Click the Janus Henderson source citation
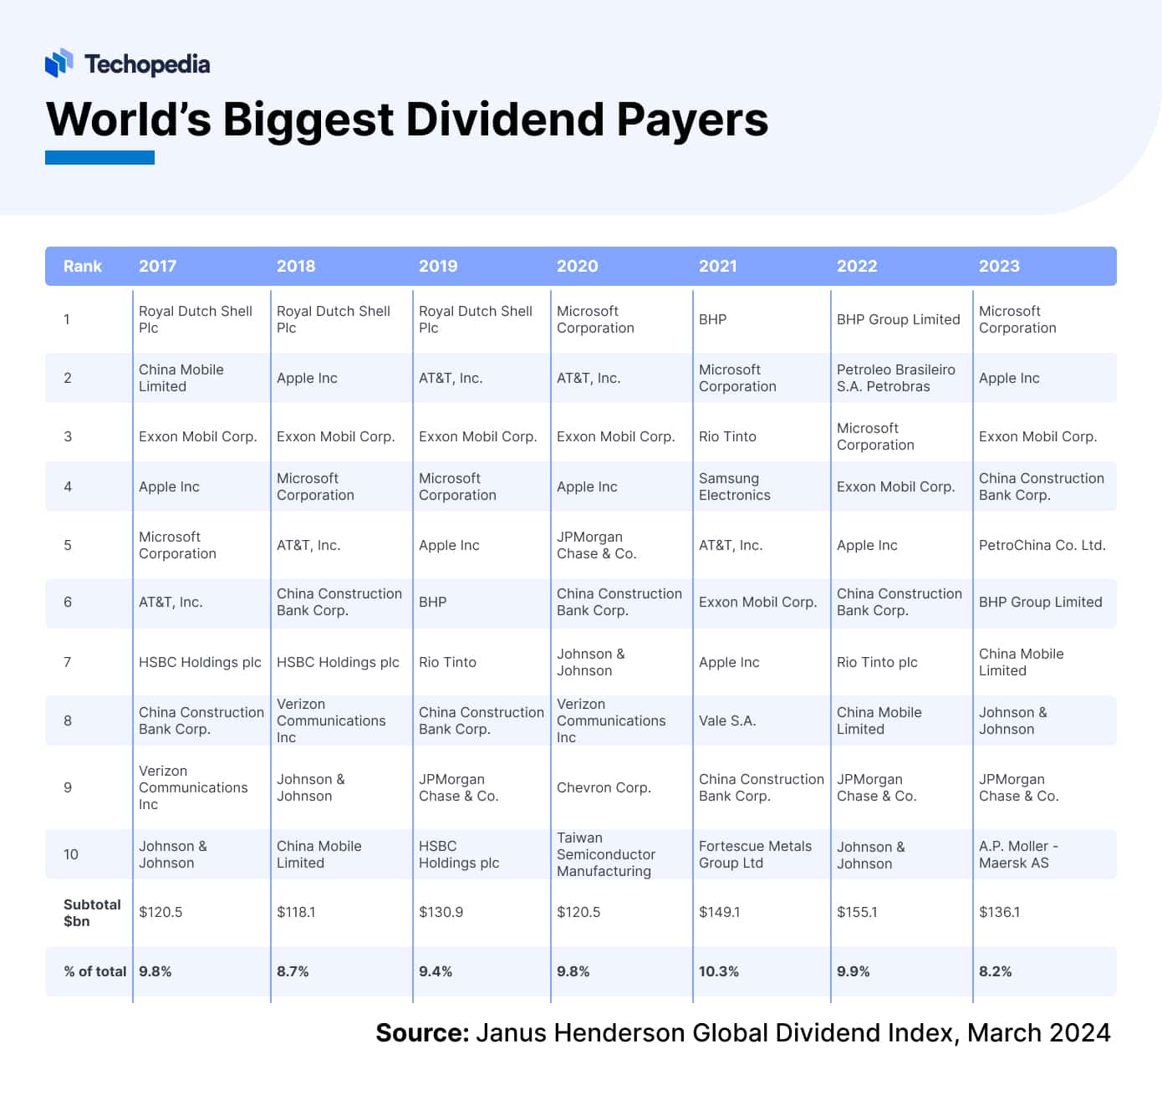The height and width of the screenshot is (1095, 1162). click(743, 1033)
